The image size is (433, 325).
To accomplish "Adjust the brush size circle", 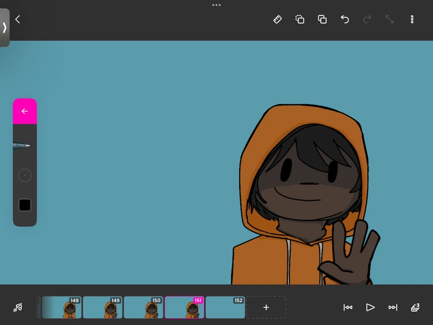I will [x=25, y=175].
